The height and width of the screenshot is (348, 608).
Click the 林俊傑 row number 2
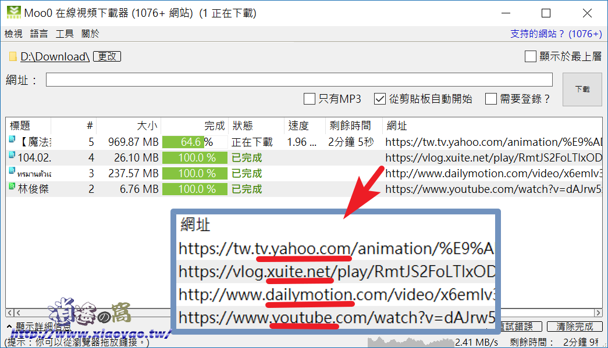[x=91, y=189]
